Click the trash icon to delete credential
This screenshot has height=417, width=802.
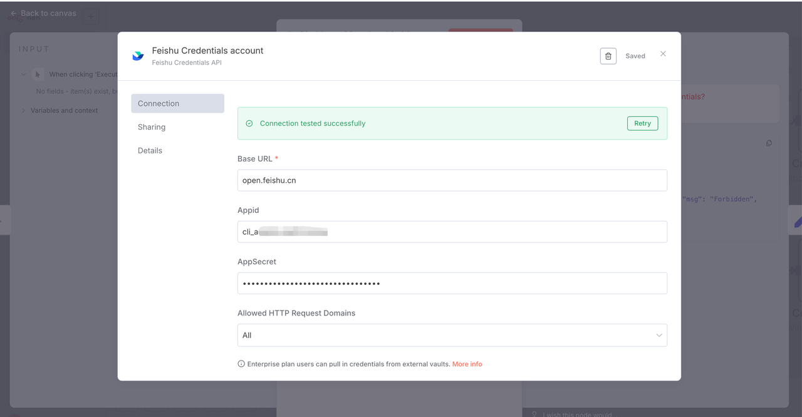pyautogui.click(x=608, y=56)
